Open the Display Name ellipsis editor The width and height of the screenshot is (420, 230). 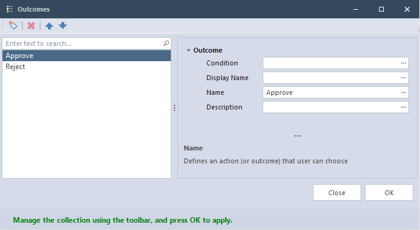pos(403,78)
